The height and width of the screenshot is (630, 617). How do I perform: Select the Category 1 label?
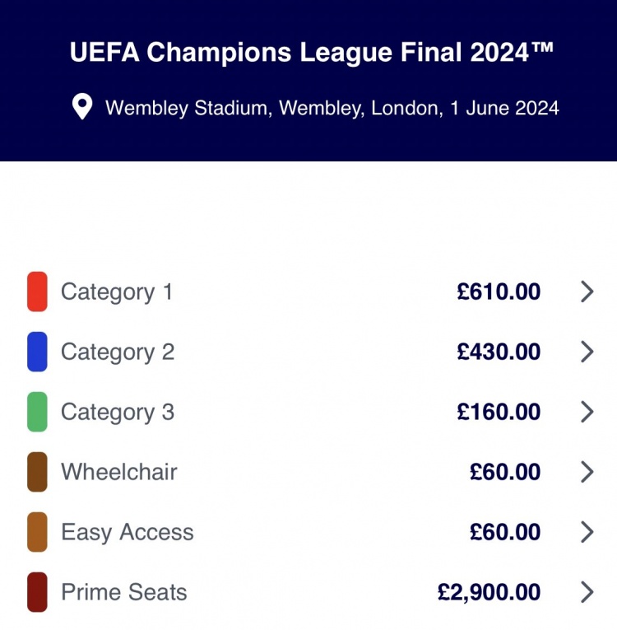(x=117, y=292)
